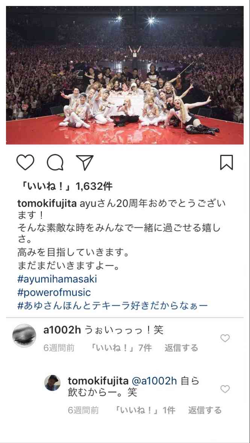Save post with bookmark icon
Viewport: 250px width, 443px height.
pyautogui.click(x=227, y=162)
